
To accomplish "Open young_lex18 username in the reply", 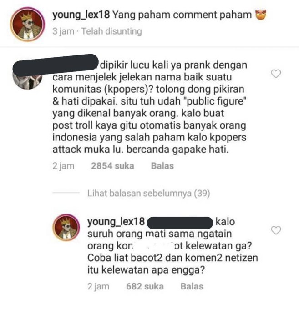I will tap(116, 221).
